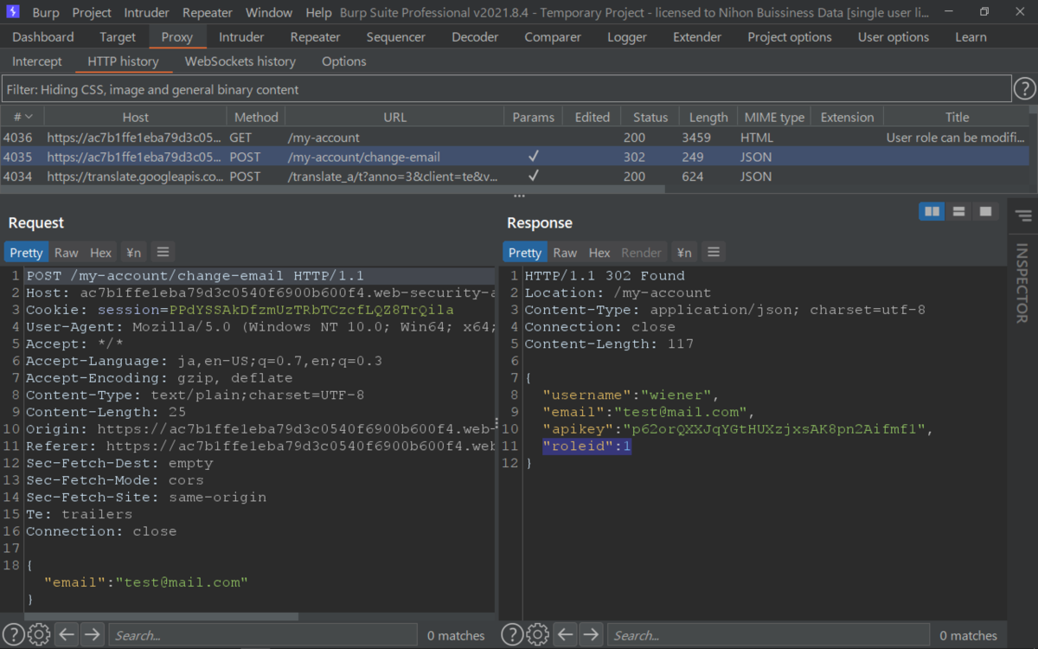Open the Inspector panel menu icon
Image resolution: width=1038 pixels, height=649 pixels.
tap(1023, 215)
